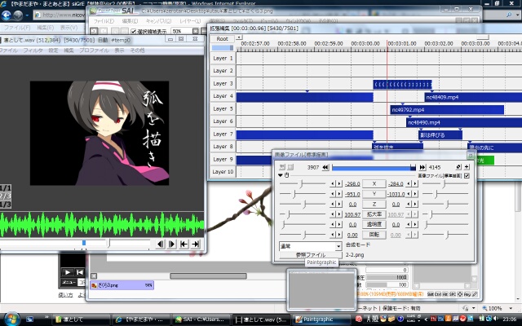Screen dimensions: 522x326
Task: Click the Root button in timeline
Action: (x=222, y=39)
